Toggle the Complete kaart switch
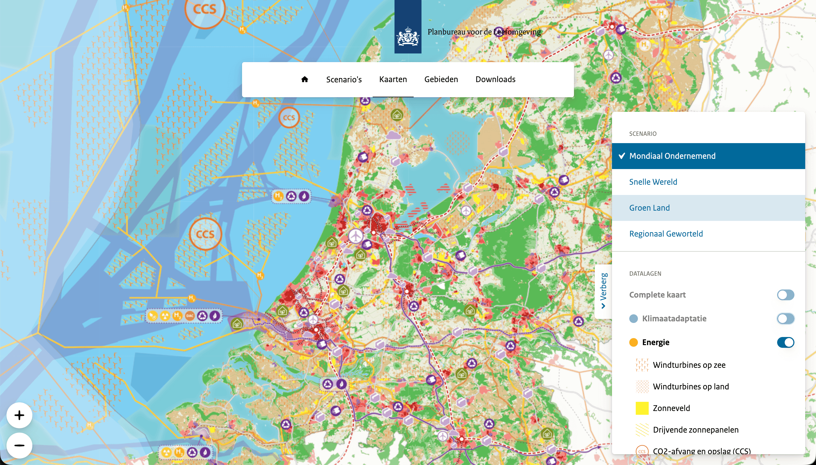Image resolution: width=816 pixels, height=465 pixels. click(x=785, y=295)
